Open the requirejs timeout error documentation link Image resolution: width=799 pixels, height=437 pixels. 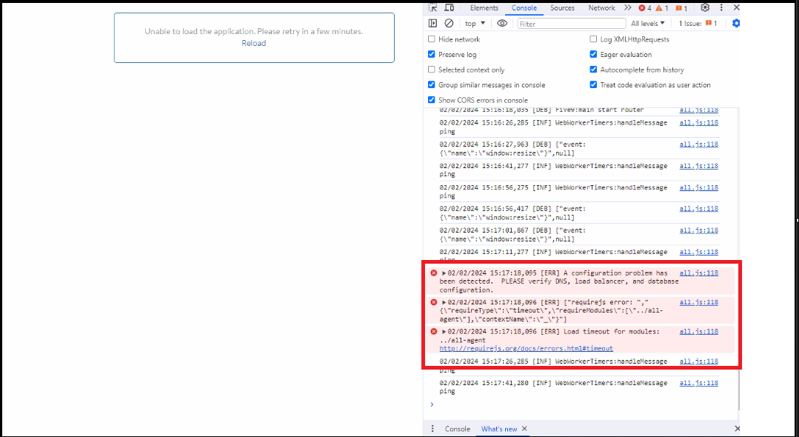[526, 348]
